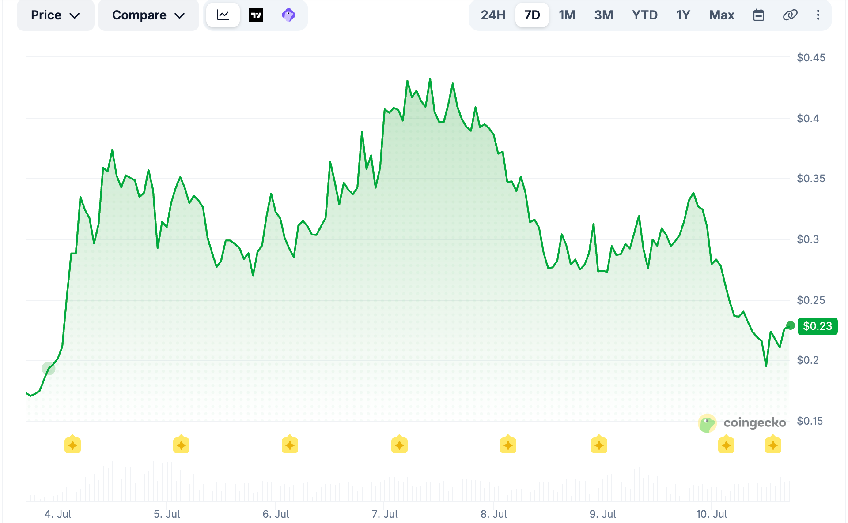Switch to TradingView chart icon
This screenshot has width=848, height=523.
[256, 15]
